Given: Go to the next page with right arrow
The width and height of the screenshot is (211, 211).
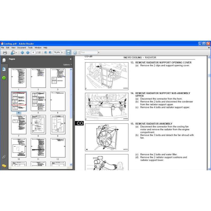Looking at the screenshot, I should point(28,52).
